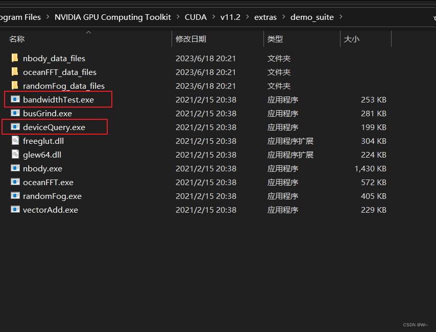
Task: Click the oceanFFT.exe application icon
Action: point(15,182)
